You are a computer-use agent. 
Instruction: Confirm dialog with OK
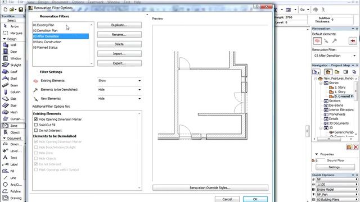255,199
